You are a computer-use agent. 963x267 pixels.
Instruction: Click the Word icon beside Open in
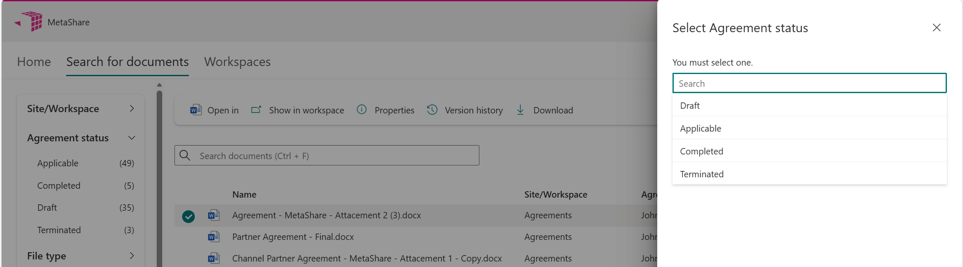point(196,110)
